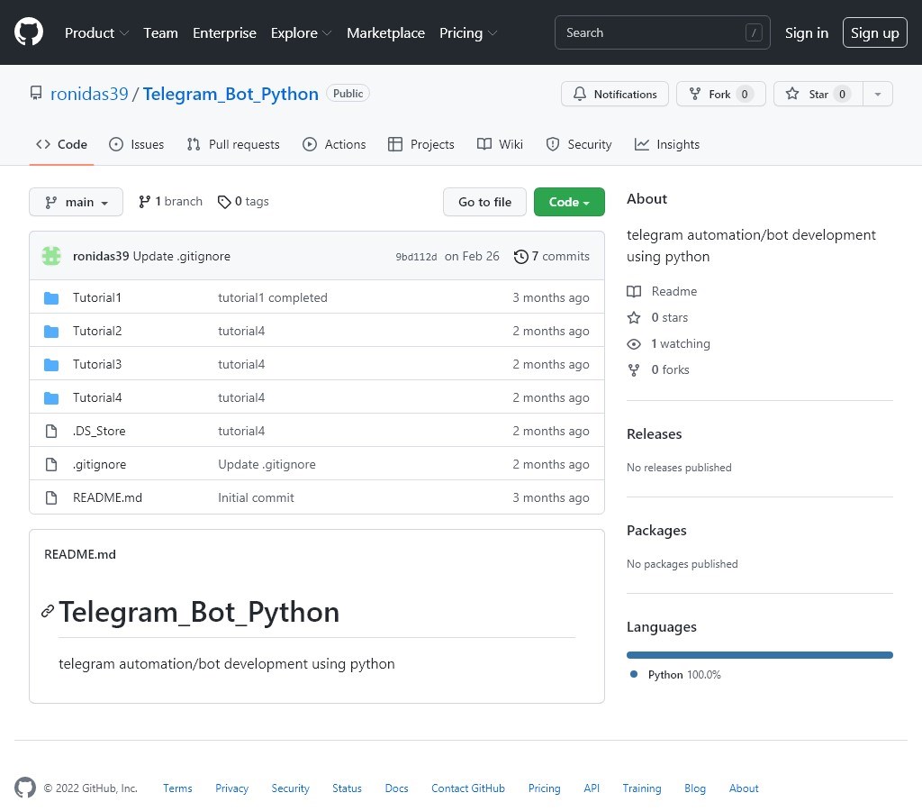The width and height of the screenshot is (922, 811).
Task: Click the Readme book icon in About
Action: [x=634, y=291]
